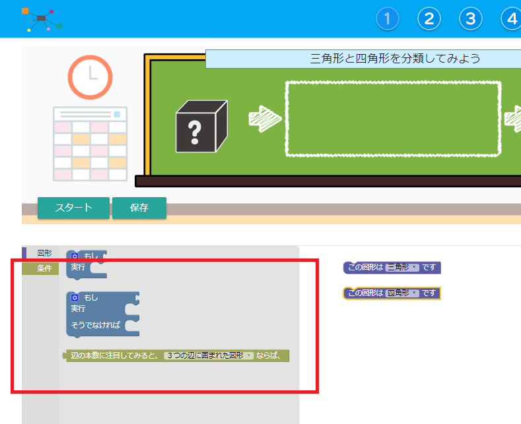Click the chalk arrow after the question box
This screenshot has width=521, height=424.
(x=265, y=119)
